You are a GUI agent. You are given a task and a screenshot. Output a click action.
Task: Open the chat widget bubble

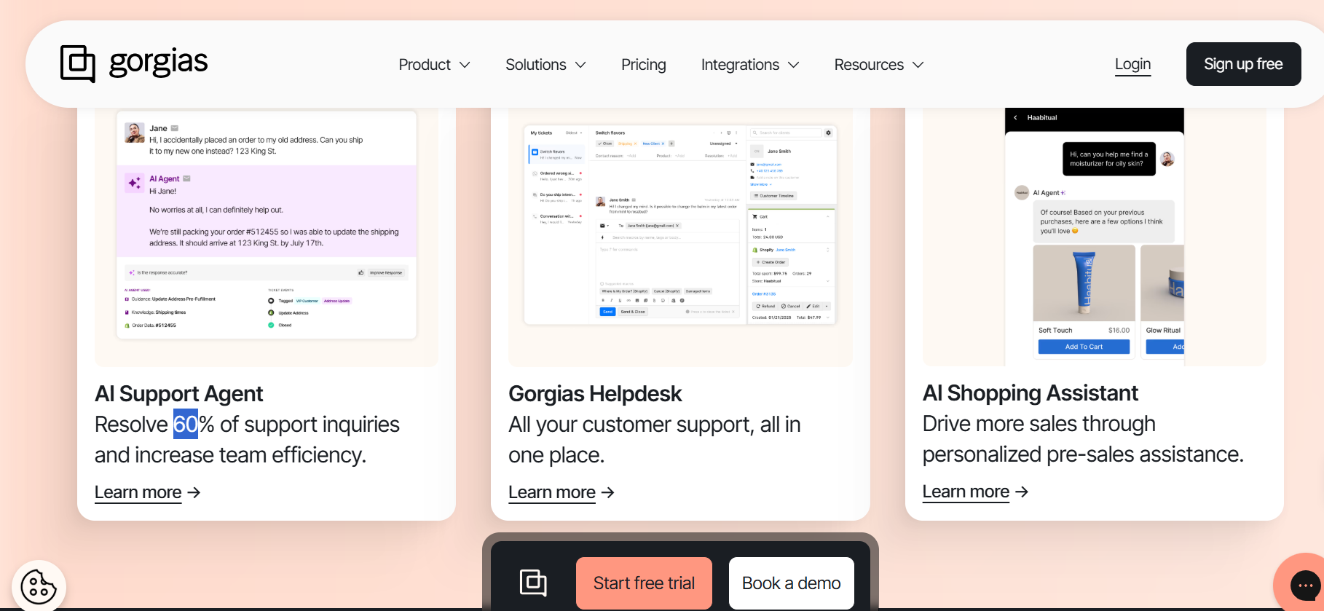point(1304,585)
